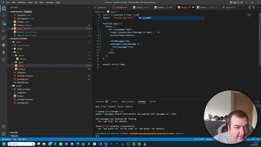The width and height of the screenshot is (261, 147).
Task: Open the Accounts icon in activity bar
Action: (x=4, y=127)
